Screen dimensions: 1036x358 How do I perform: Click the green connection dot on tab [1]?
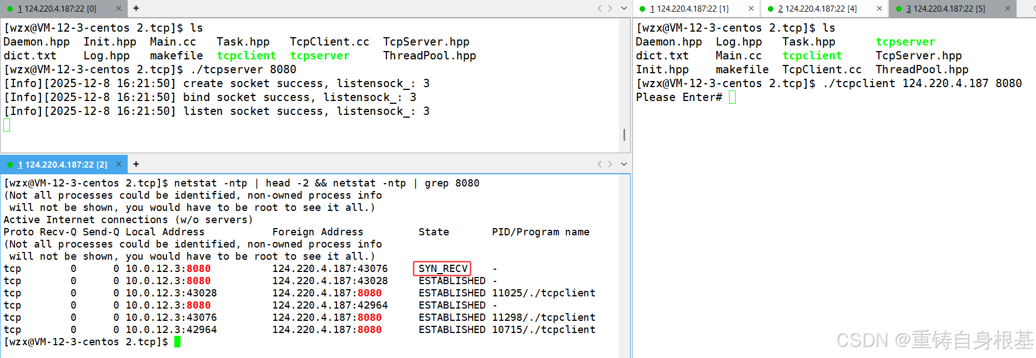642,9
